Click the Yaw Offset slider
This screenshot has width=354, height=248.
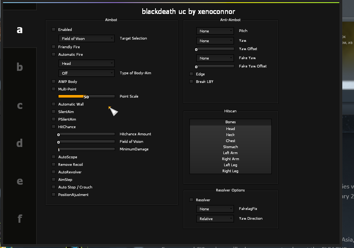[215, 49]
